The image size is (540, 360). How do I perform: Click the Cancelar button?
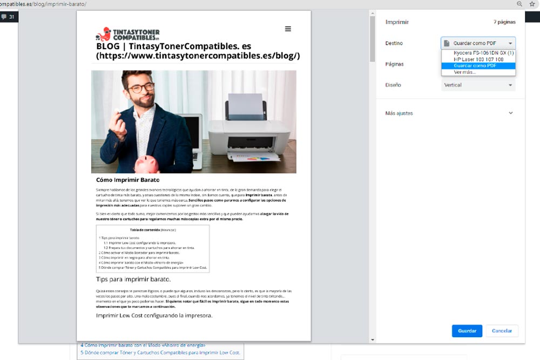point(502,331)
